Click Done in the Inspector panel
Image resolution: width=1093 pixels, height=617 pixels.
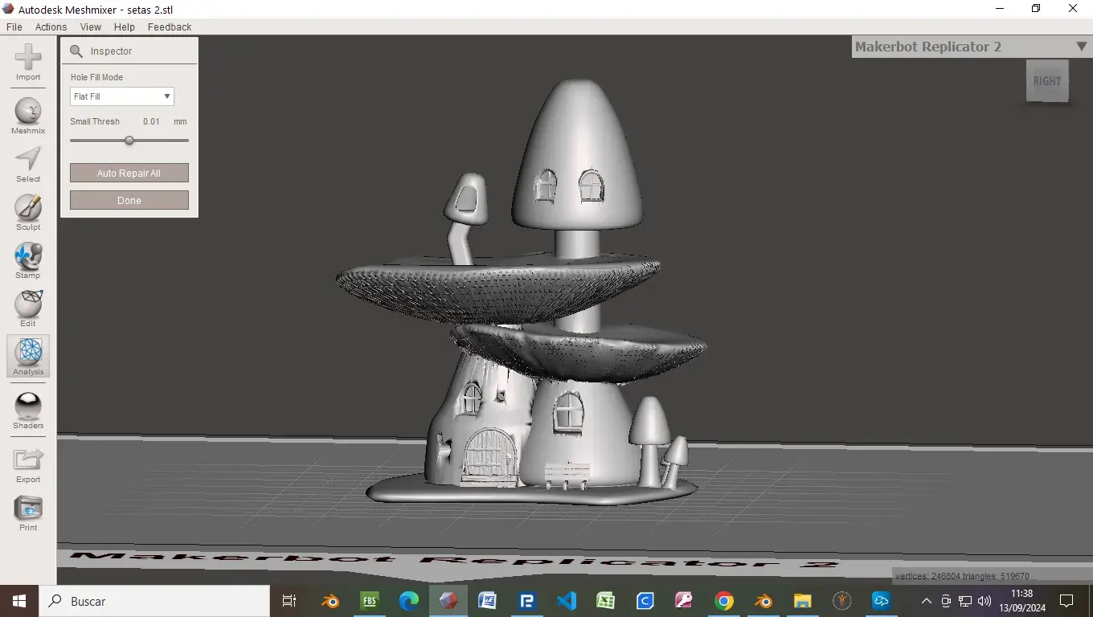tap(129, 201)
